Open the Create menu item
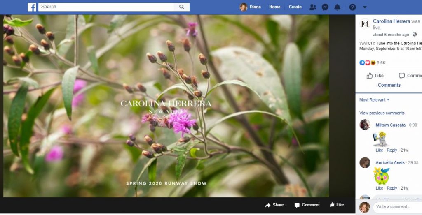Viewport: 422px width, 215px height. tap(295, 7)
